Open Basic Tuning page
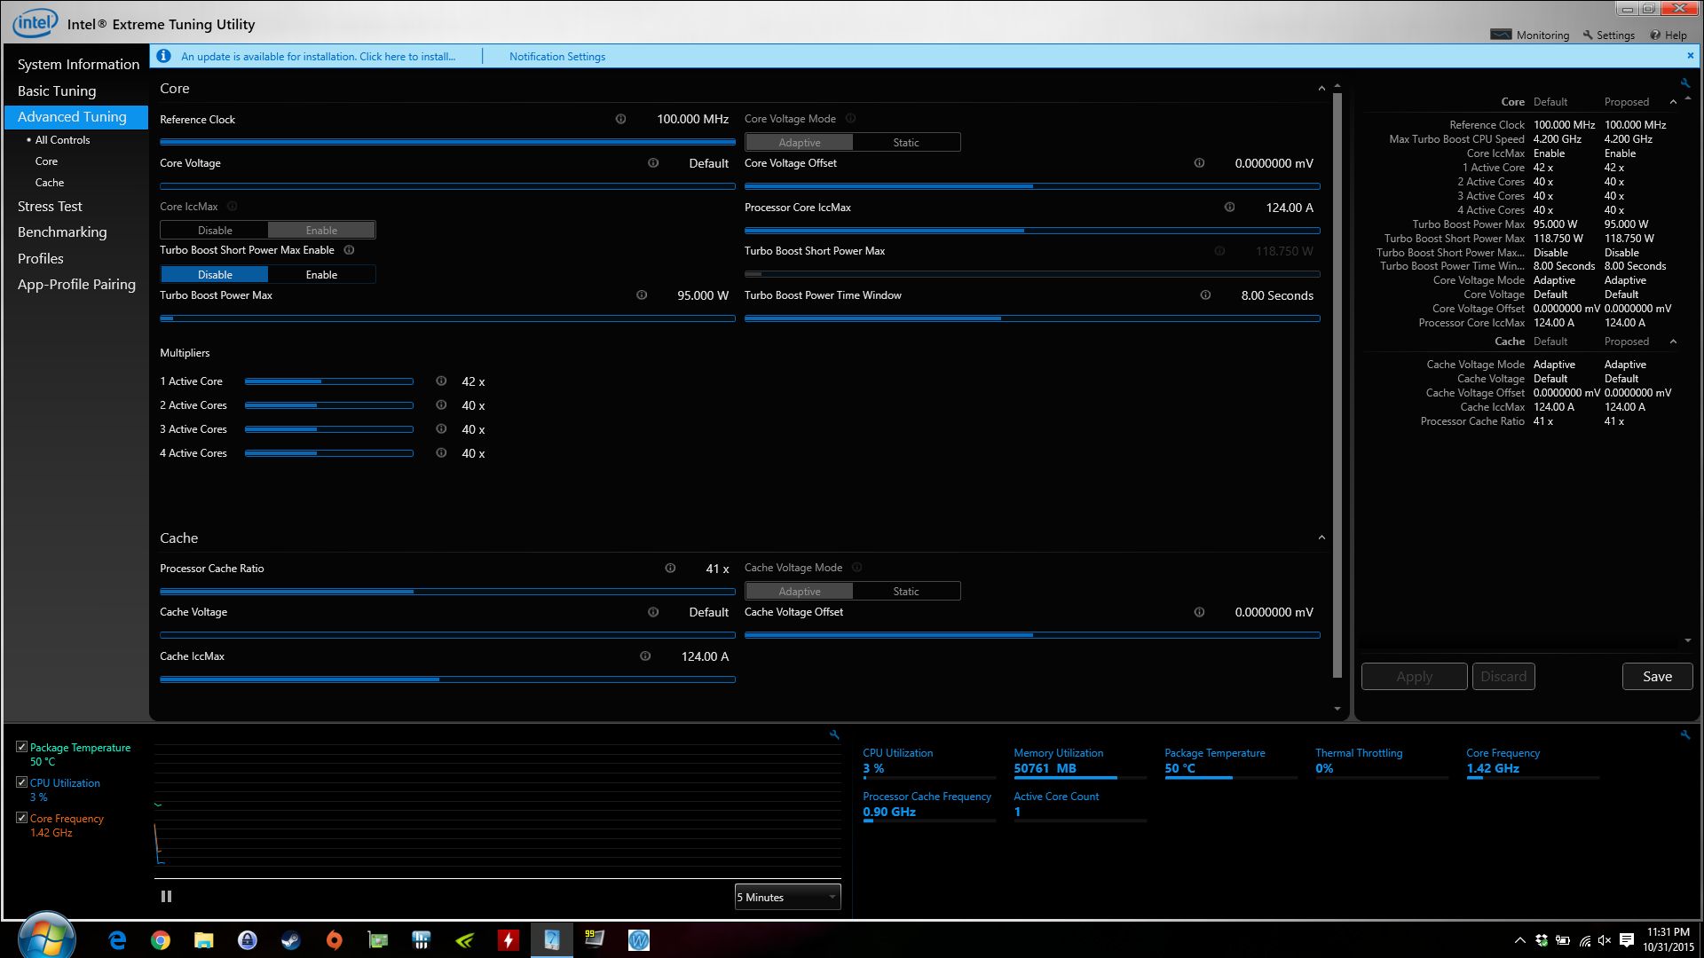Screen dimensions: 1704x958 point(57,90)
